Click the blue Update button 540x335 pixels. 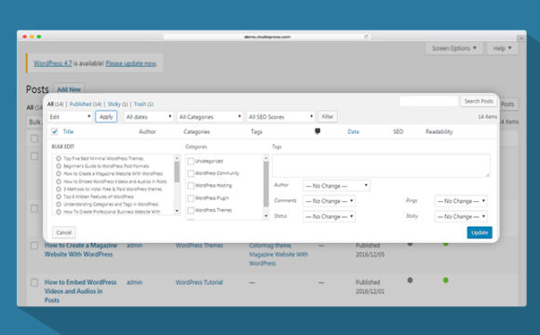(x=479, y=233)
